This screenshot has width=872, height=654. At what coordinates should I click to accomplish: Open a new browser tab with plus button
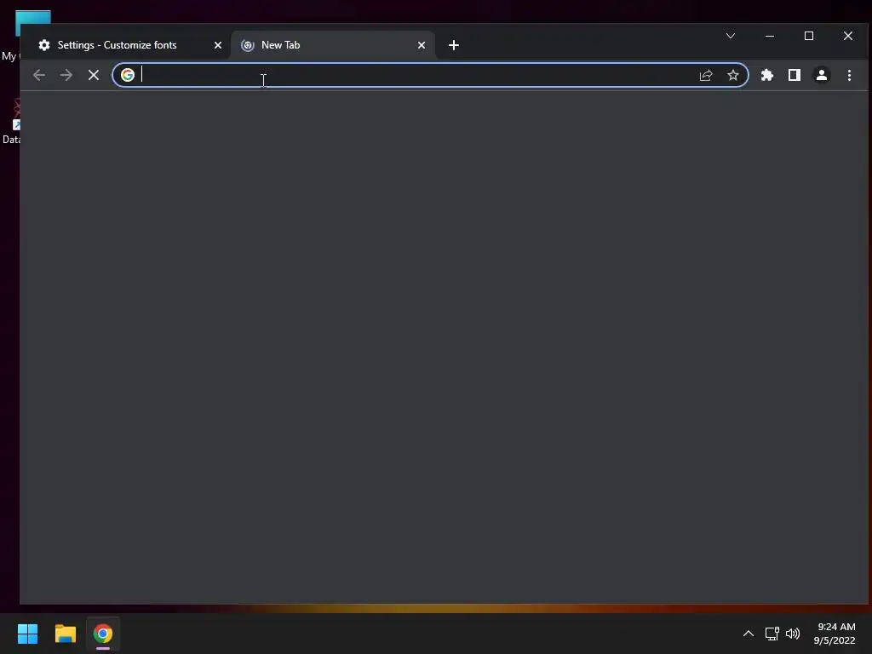click(x=454, y=45)
